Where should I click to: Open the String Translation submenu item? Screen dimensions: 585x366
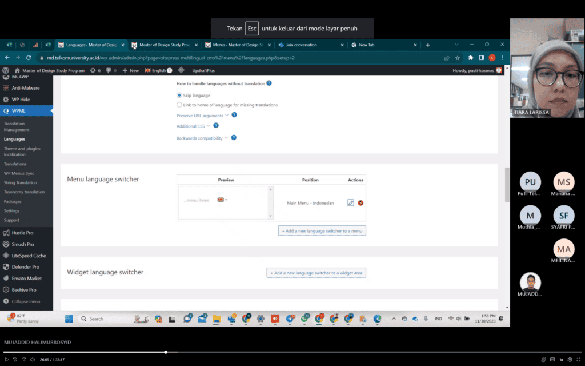point(20,182)
